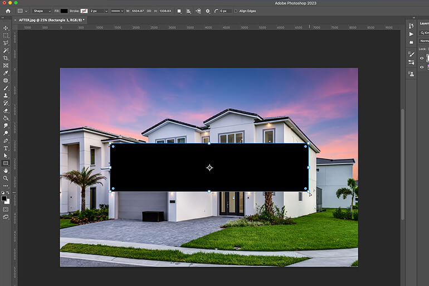Click the black Fill color swatch

[64, 11]
